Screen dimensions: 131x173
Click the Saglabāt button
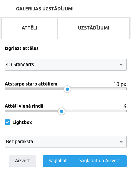coord(58,161)
